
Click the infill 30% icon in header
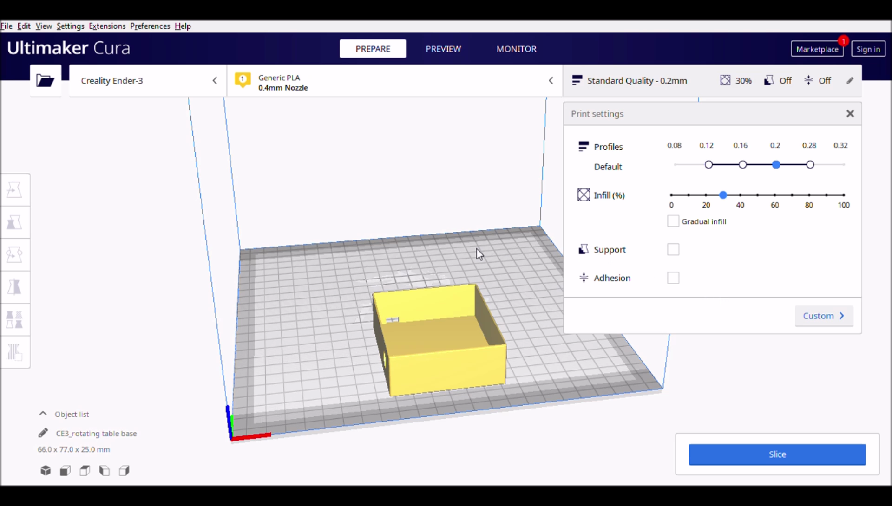725,81
